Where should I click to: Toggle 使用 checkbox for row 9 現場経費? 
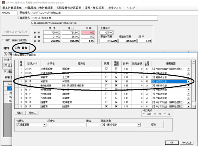106,102
